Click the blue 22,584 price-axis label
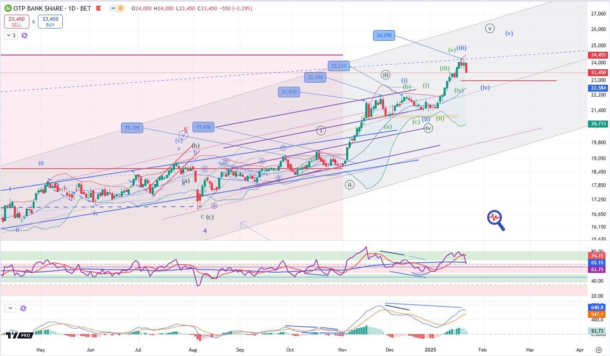This screenshot has height=356, width=610. pos(598,88)
